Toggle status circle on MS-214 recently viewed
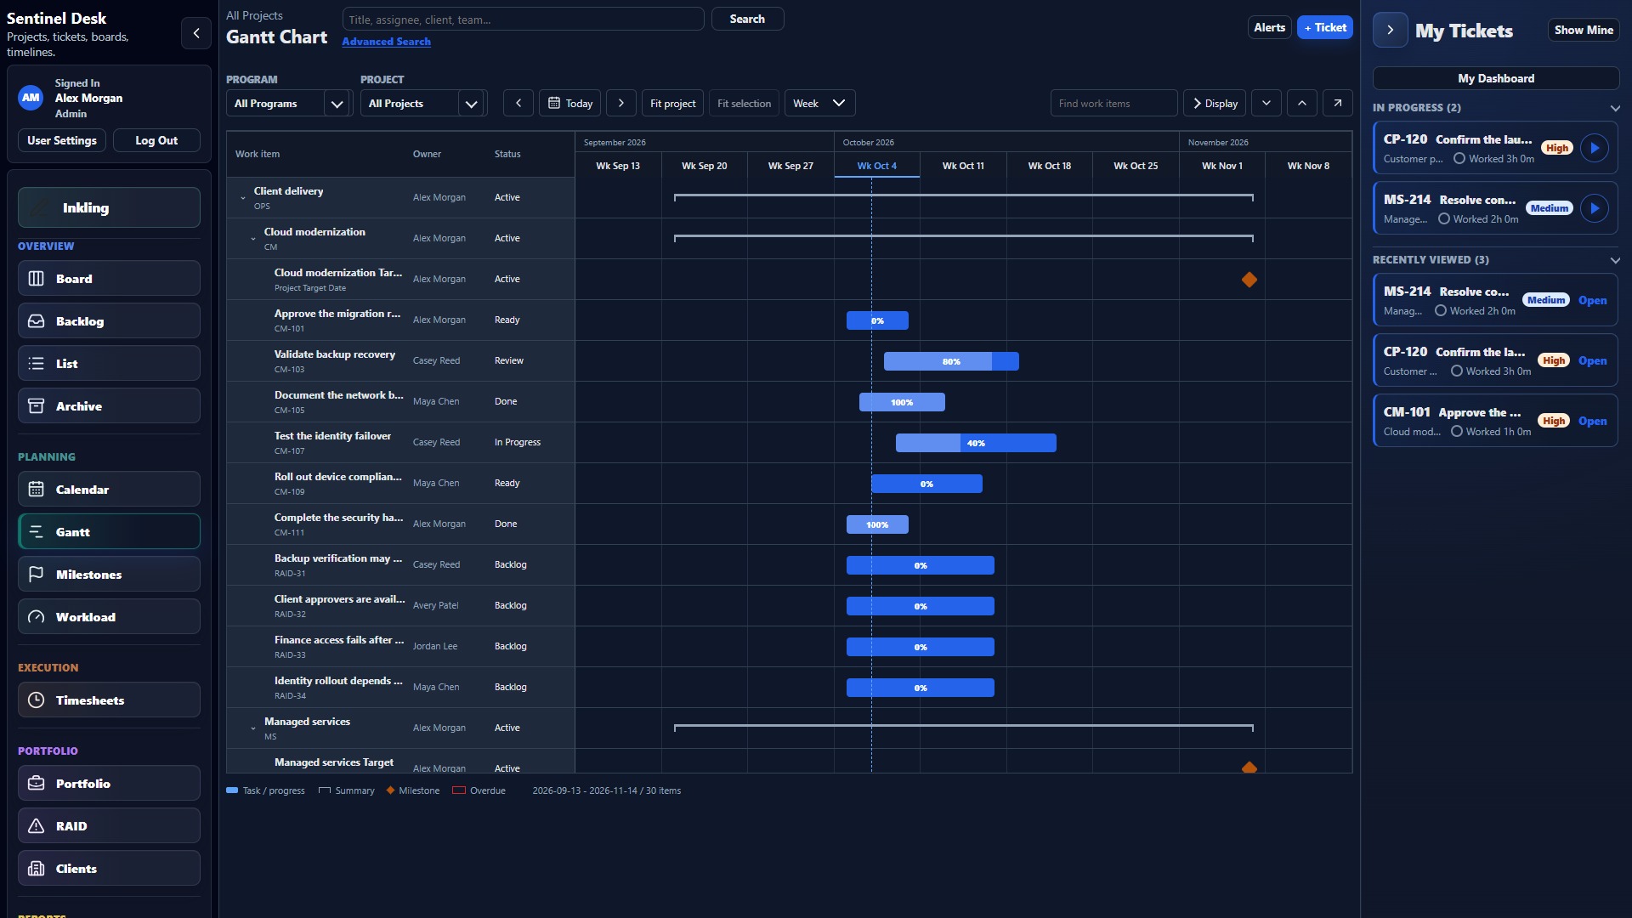1632x918 pixels. (1441, 311)
